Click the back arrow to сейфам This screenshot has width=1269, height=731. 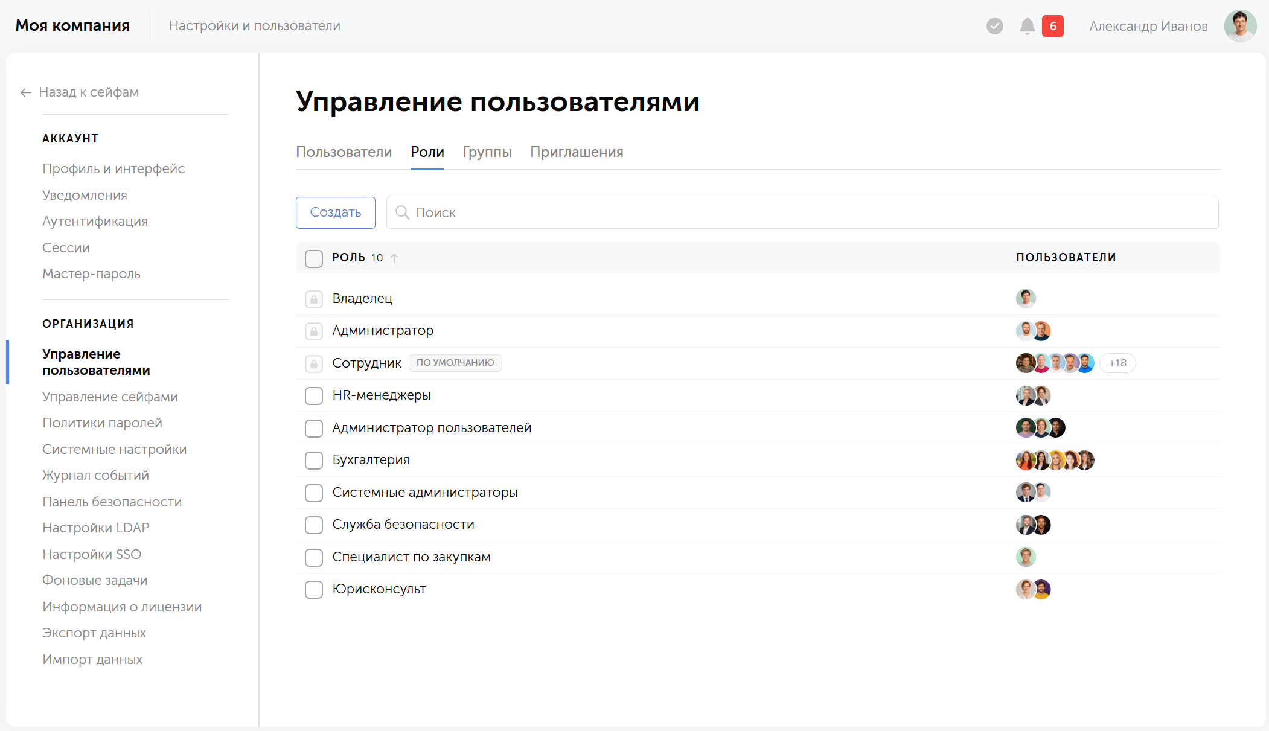pos(26,92)
